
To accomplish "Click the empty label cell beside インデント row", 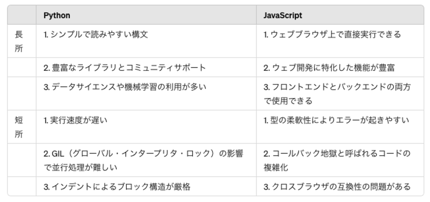I will tap(21, 187).
